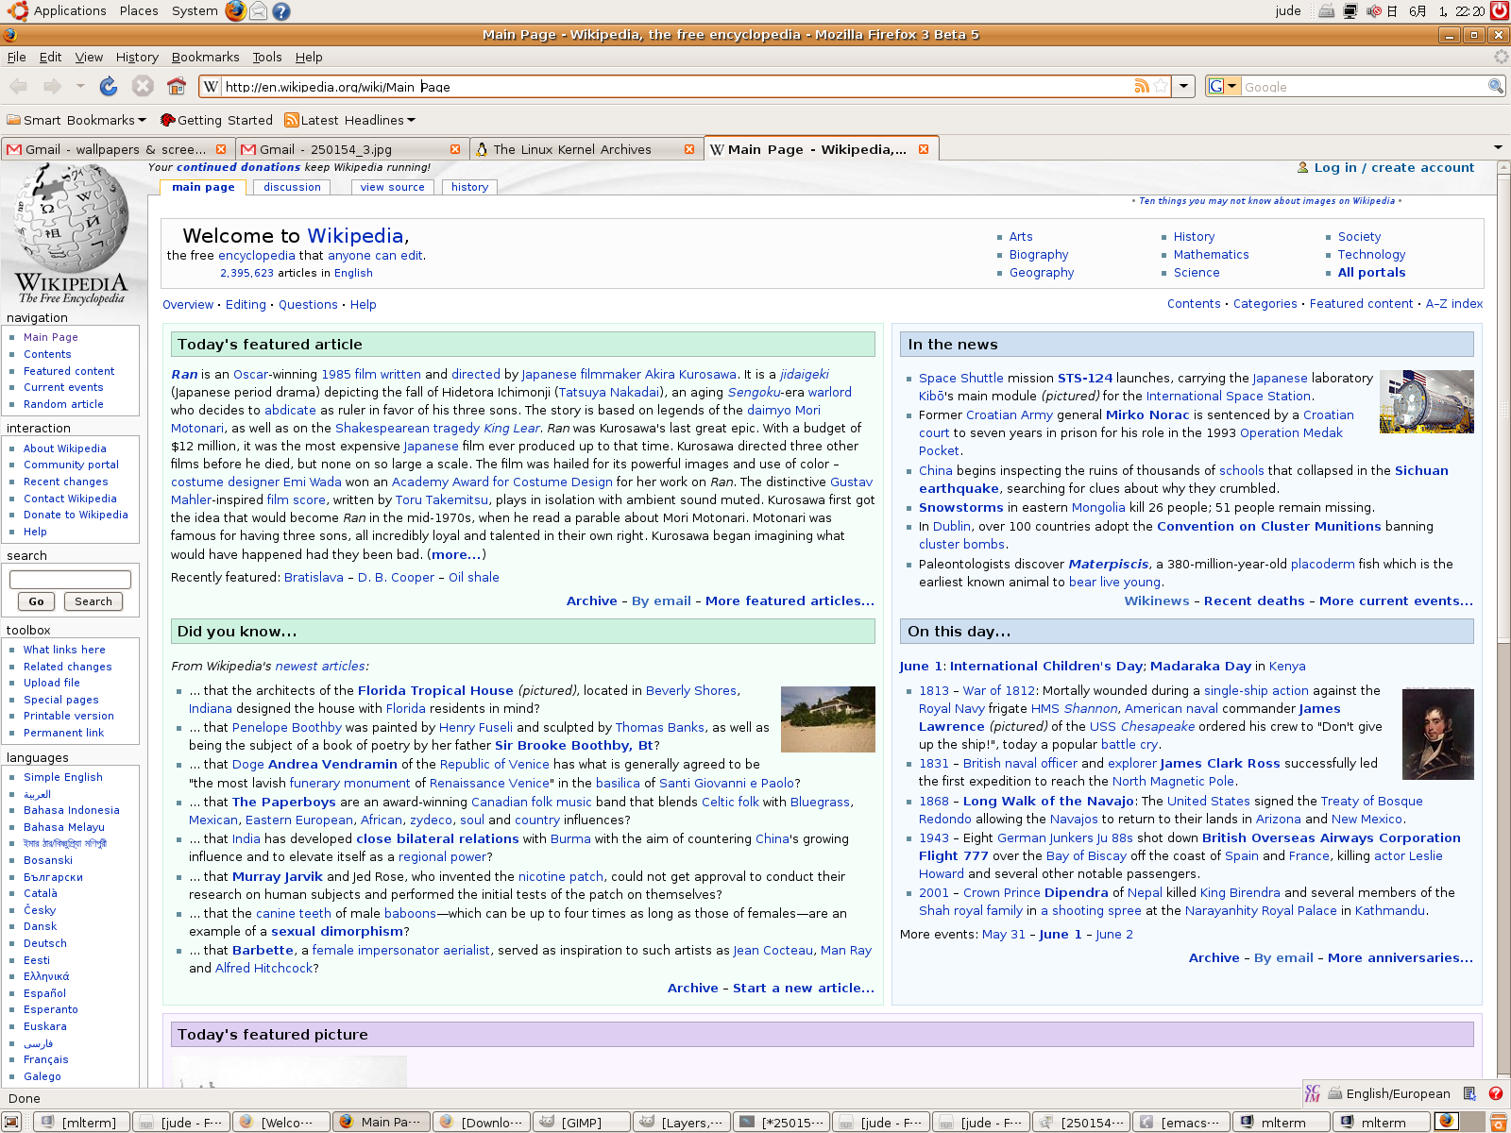Click the red SCIM help icon
This screenshot has width=1511, height=1133.
point(1496,1093)
